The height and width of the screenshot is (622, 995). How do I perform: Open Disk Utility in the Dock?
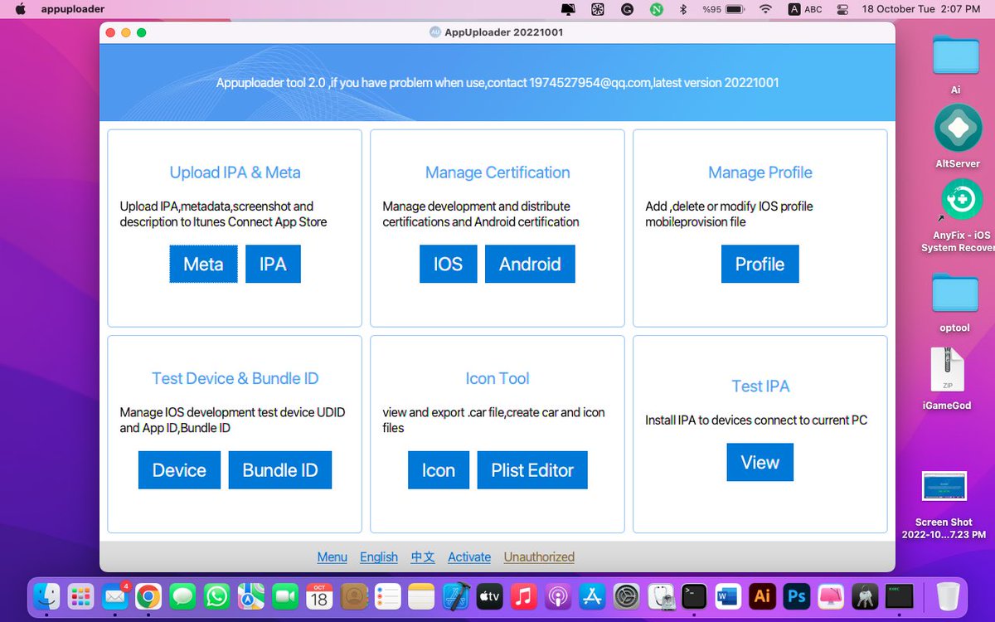click(x=660, y=595)
